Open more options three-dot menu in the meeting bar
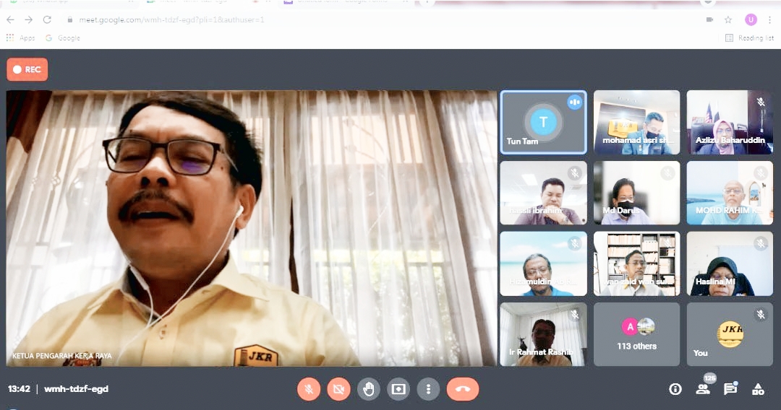781x410 pixels. click(x=428, y=389)
